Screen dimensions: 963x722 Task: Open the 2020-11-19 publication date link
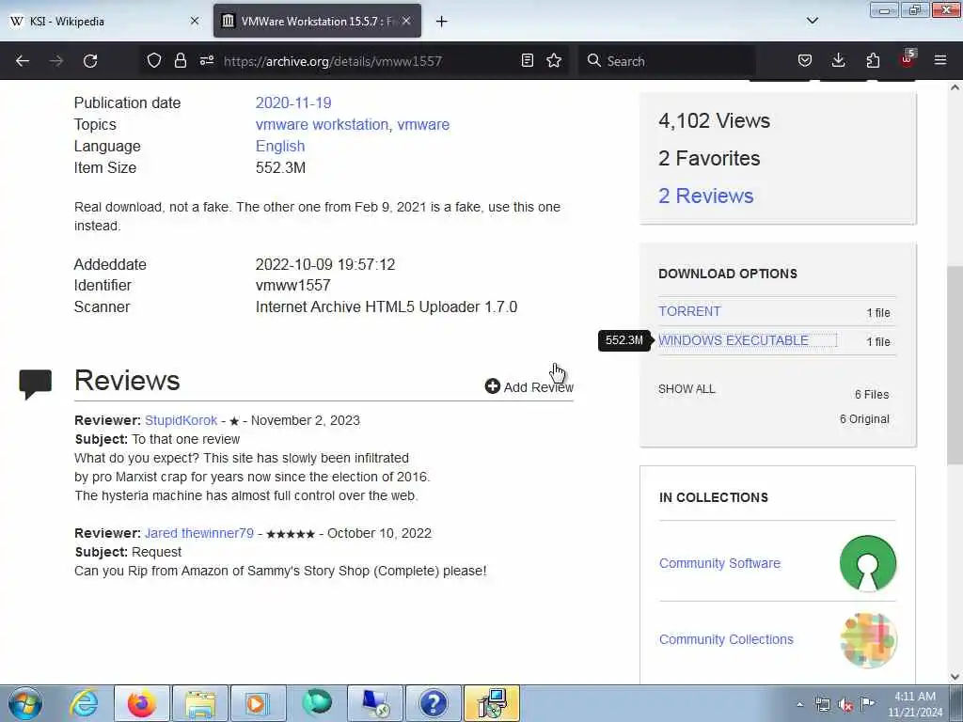click(x=293, y=102)
